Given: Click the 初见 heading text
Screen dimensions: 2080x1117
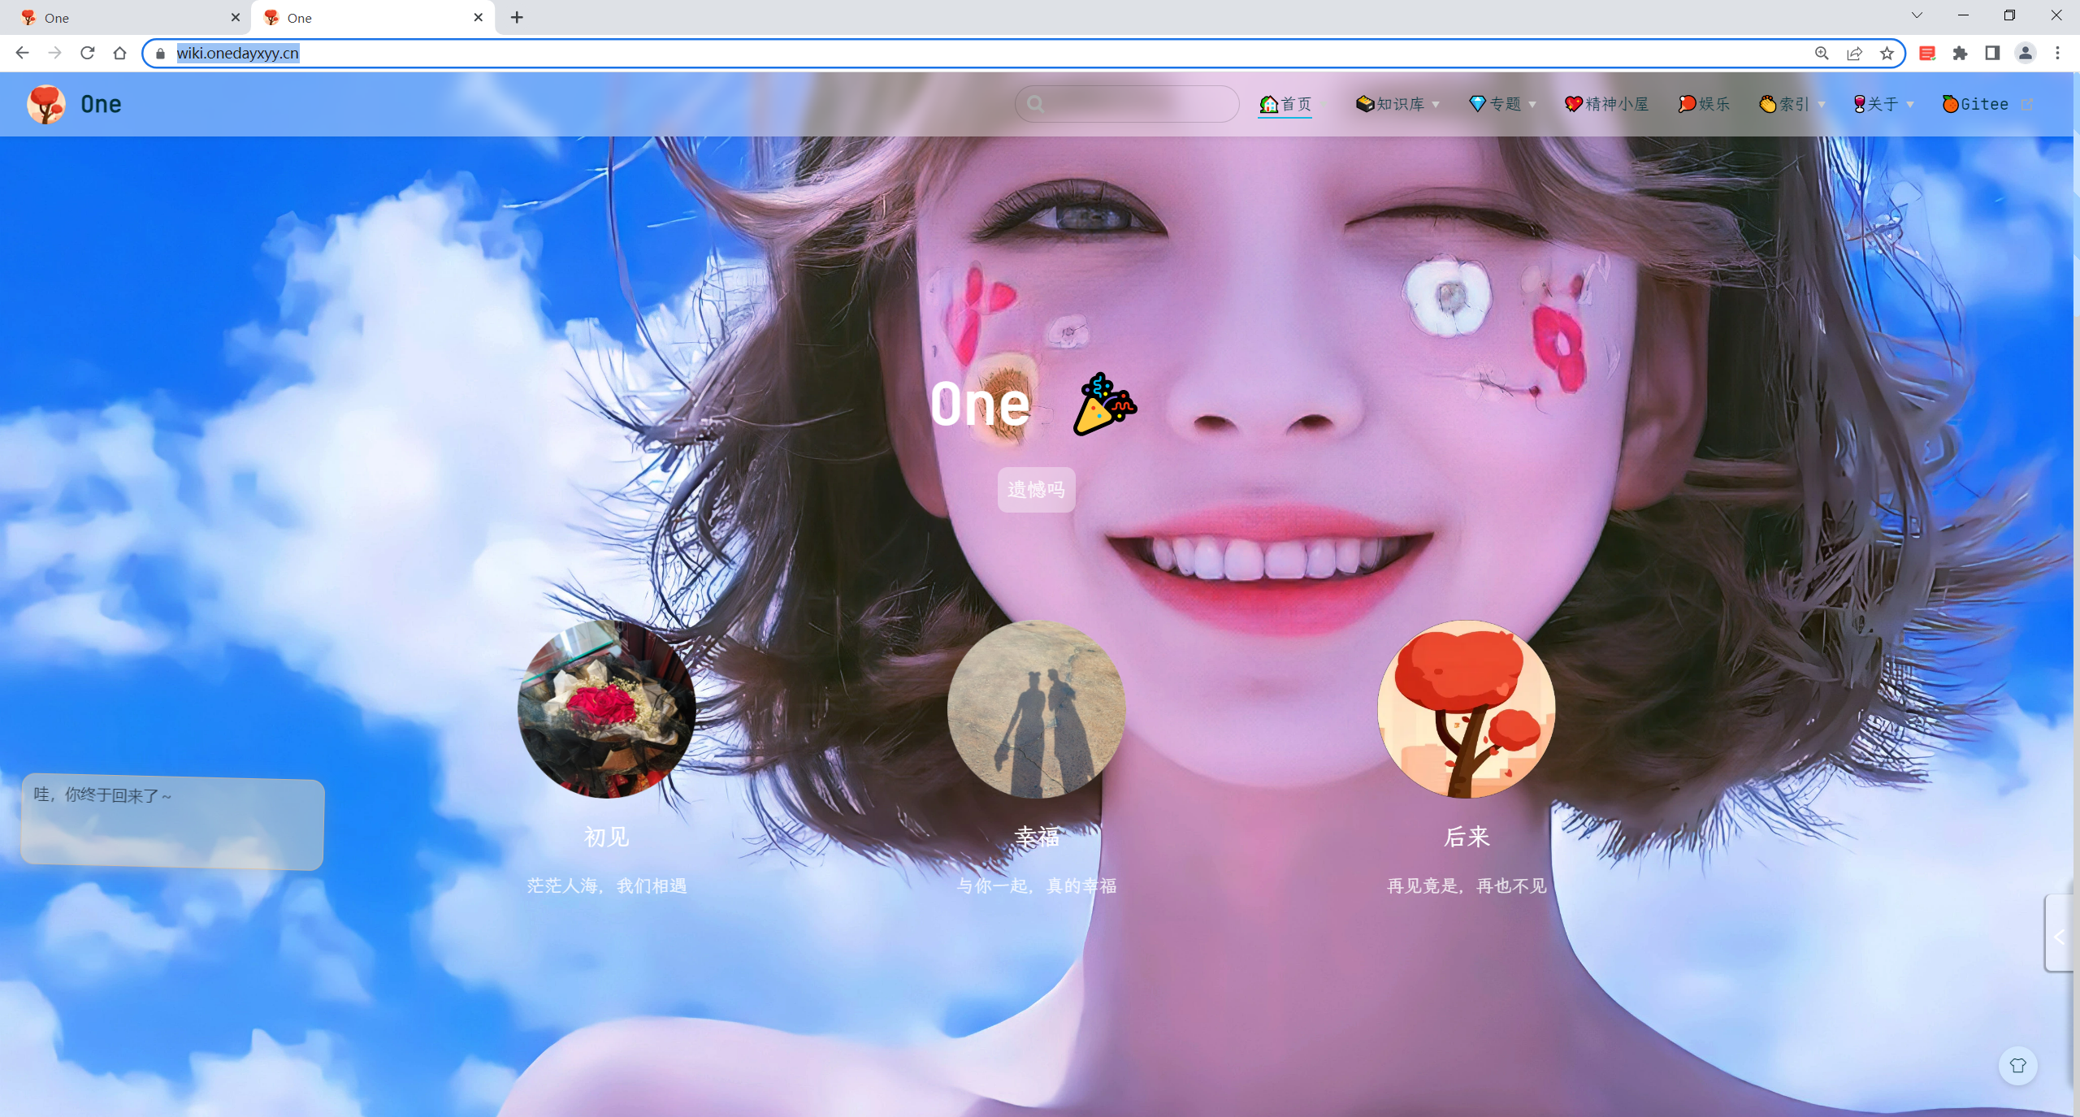Looking at the screenshot, I should coord(607,836).
